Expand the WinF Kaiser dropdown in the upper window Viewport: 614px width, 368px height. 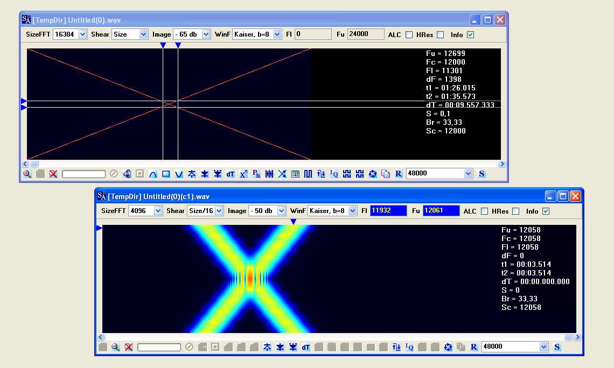pos(277,34)
